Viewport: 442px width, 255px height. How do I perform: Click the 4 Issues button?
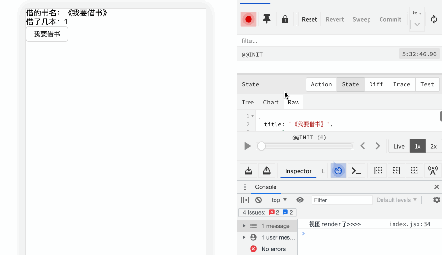coord(267,212)
